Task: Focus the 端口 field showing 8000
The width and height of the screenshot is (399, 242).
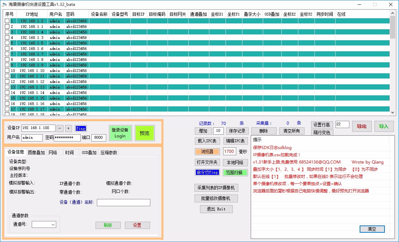Action: (x=99, y=138)
